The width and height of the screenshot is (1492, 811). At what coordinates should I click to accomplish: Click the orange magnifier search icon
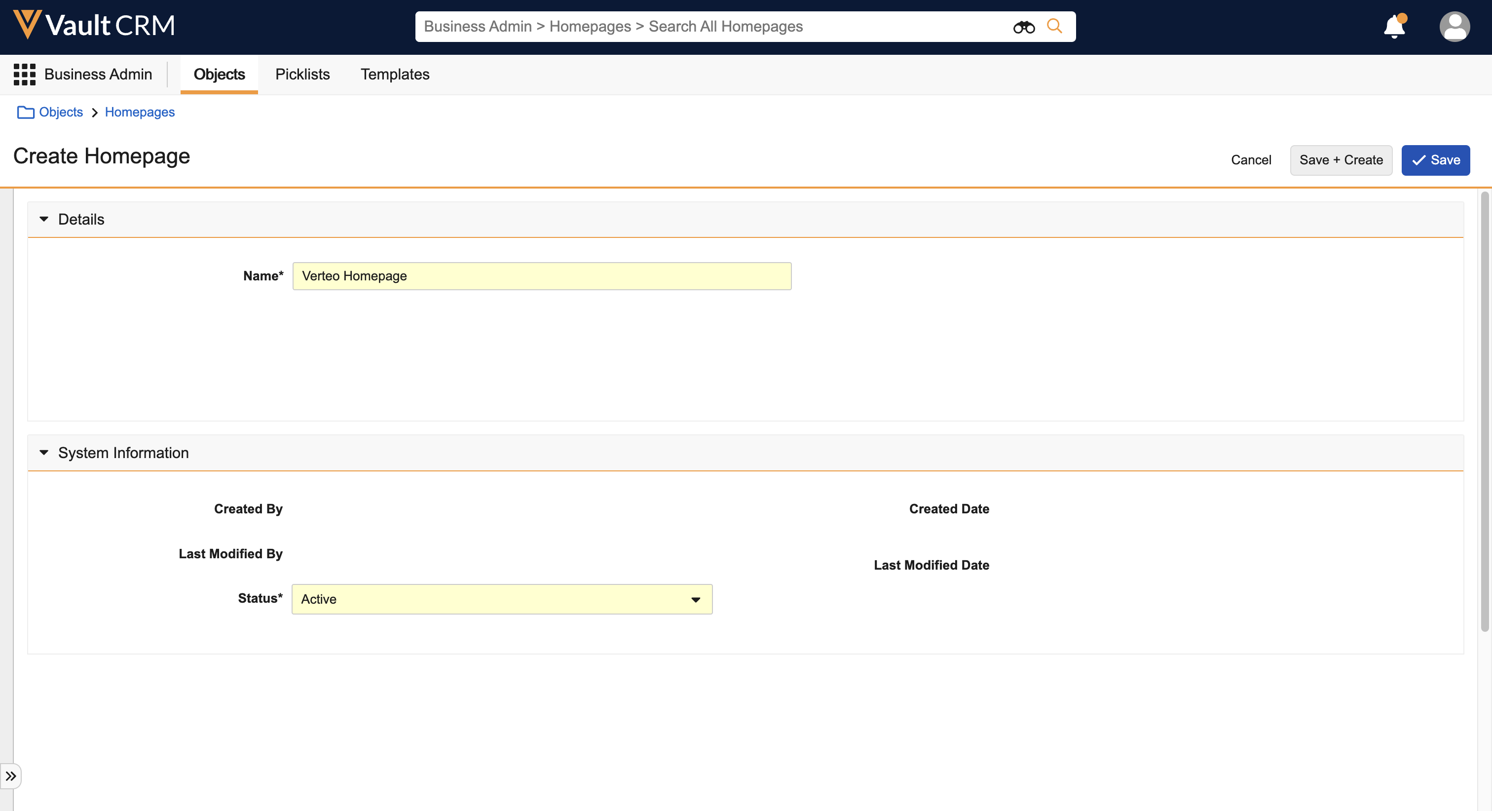point(1055,26)
